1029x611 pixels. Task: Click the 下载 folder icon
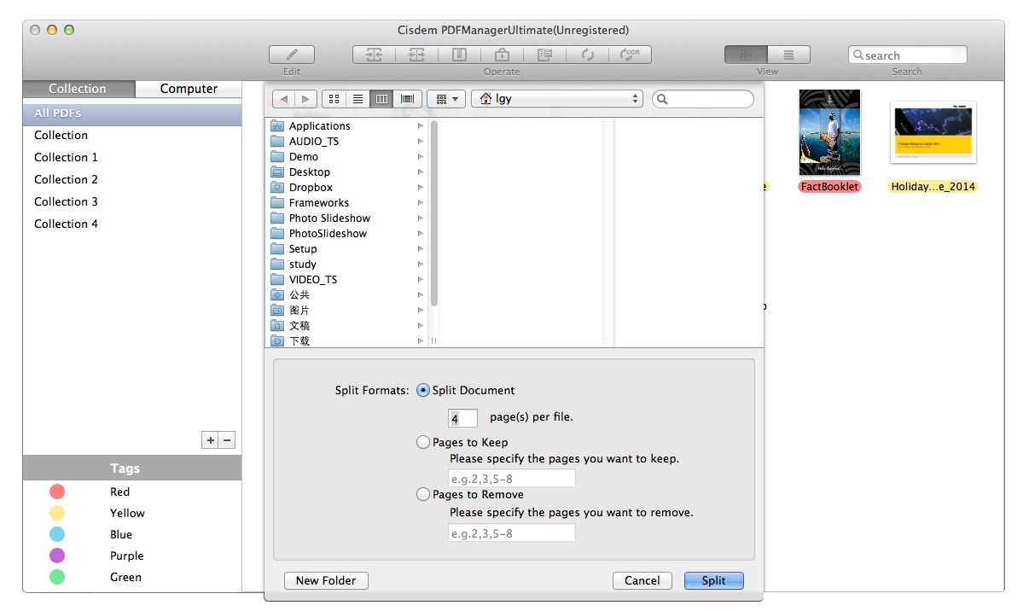click(x=277, y=341)
